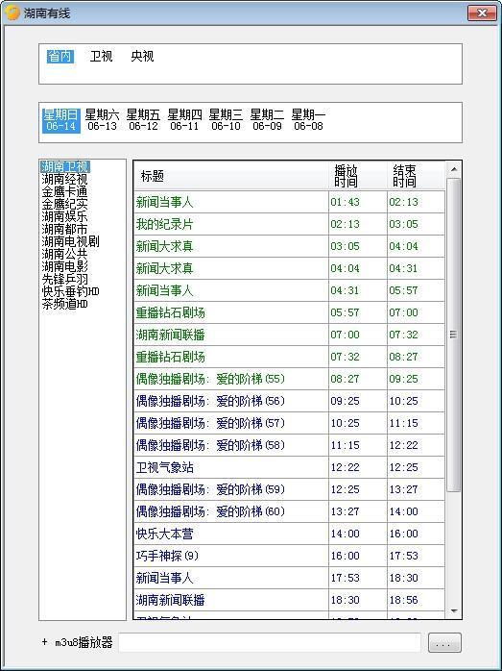Image resolution: width=502 pixels, height=671 pixels.
Task: Click the scrollbar up arrow
Action: pos(454,169)
